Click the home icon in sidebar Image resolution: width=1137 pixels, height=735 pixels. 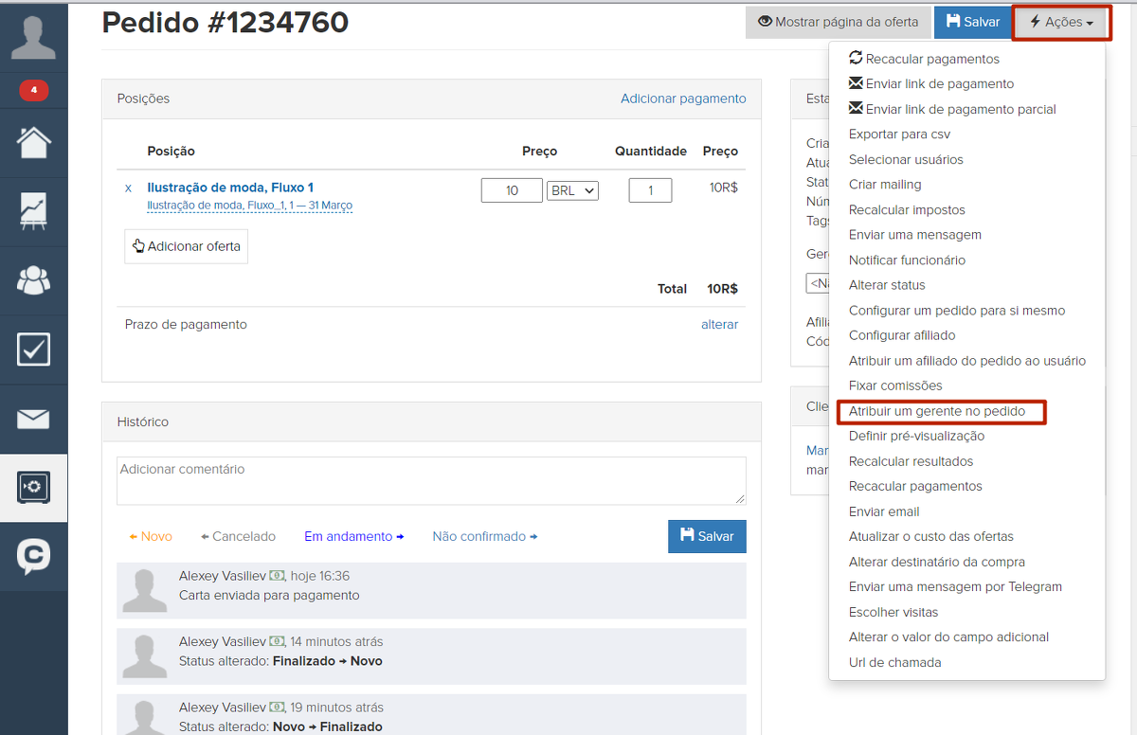33,142
